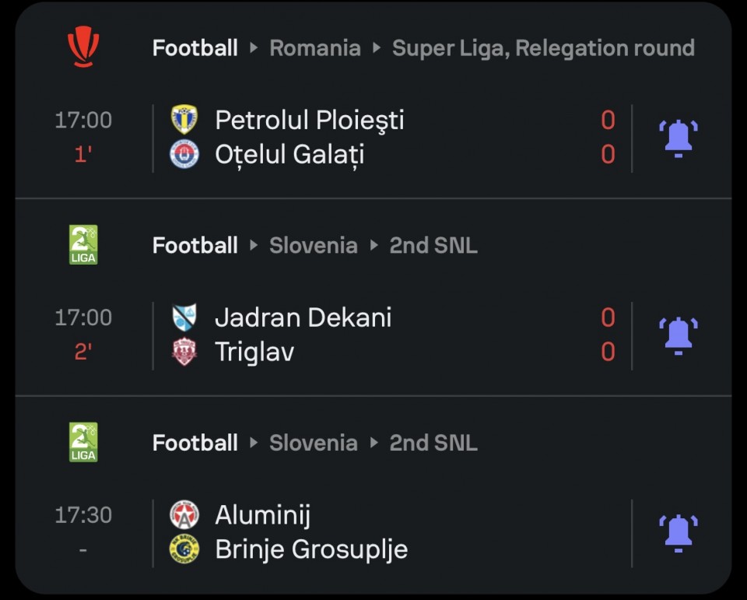The height and width of the screenshot is (600, 747).
Task: Click 2 Liga logo above Aluminij match
Action: [x=83, y=442]
